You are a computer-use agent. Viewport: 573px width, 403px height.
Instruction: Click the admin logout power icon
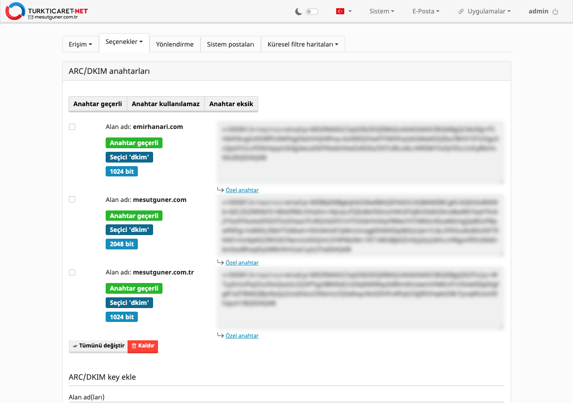556,12
